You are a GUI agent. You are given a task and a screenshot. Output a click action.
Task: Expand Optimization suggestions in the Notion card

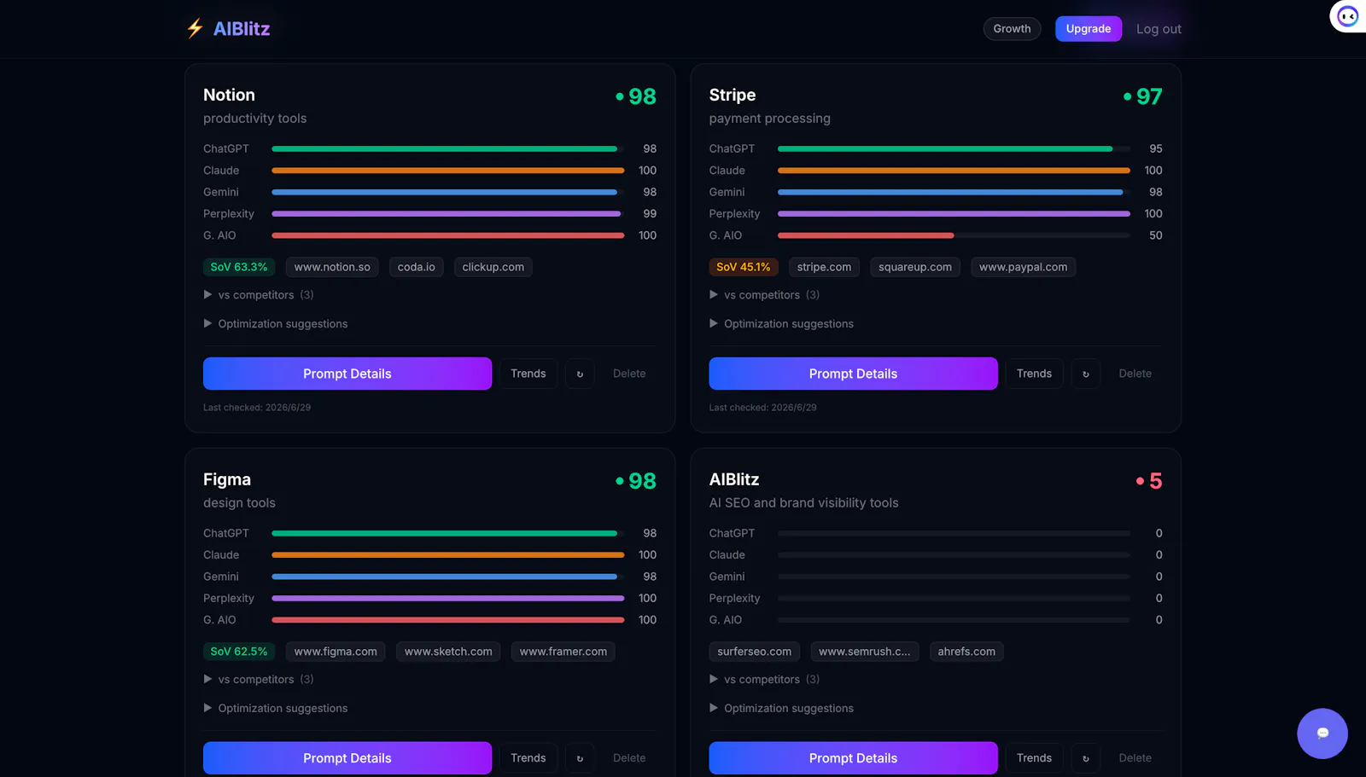pyautogui.click(x=276, y=324)
